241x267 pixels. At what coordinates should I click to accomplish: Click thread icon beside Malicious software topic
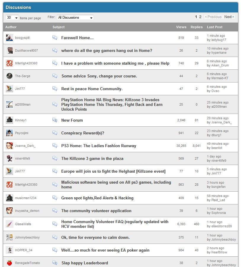[x=55, y=185]
